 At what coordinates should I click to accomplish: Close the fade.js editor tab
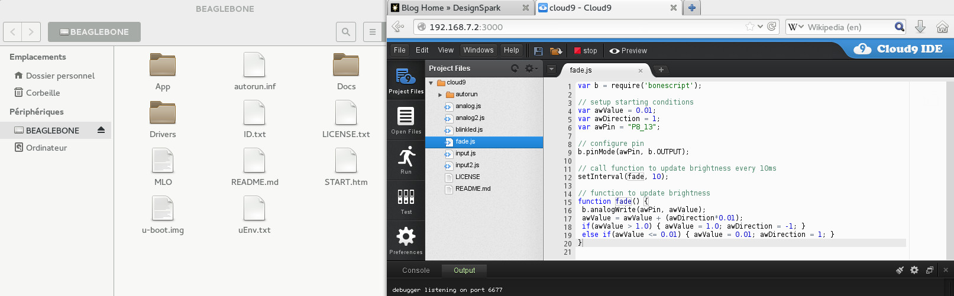[x=641, y=70]
